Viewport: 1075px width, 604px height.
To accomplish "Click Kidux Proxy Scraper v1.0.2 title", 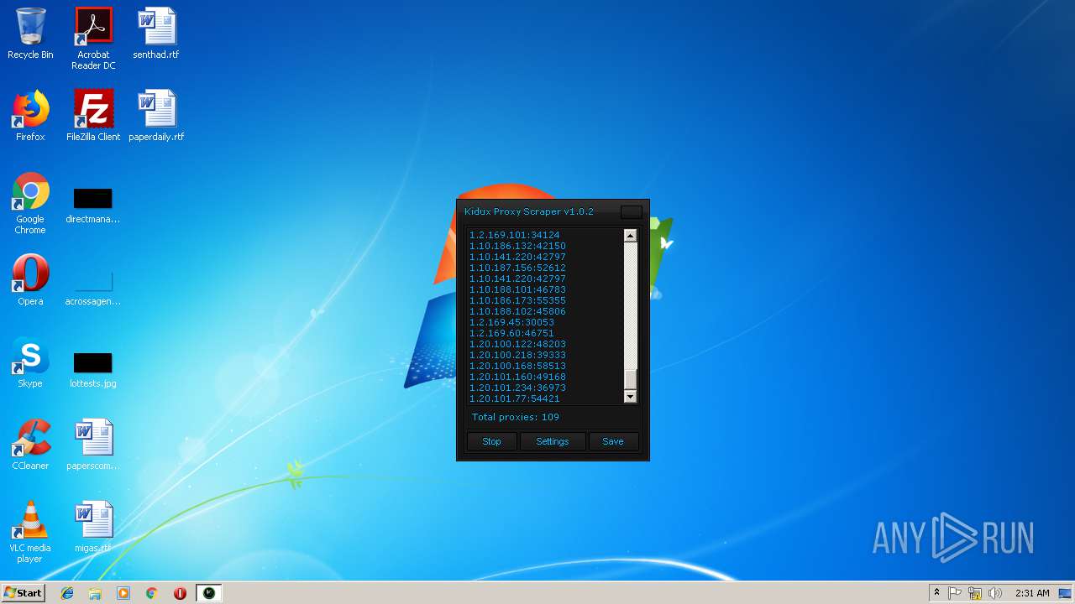I will tap(529, 211).
